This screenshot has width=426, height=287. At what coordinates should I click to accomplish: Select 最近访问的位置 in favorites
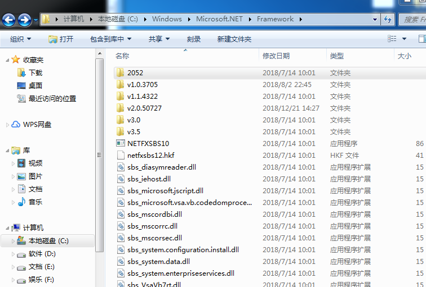click(x=52, y=98)
